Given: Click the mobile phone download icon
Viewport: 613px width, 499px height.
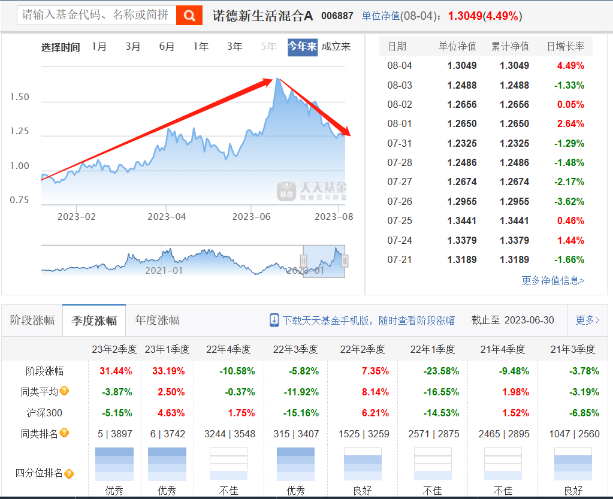Looking at the screenshot, I should [x=274, y=320].
